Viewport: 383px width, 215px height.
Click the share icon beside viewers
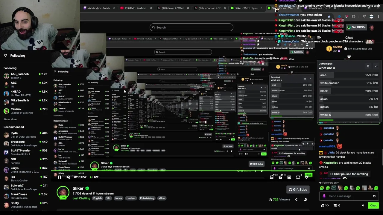[x=296, y=199]
